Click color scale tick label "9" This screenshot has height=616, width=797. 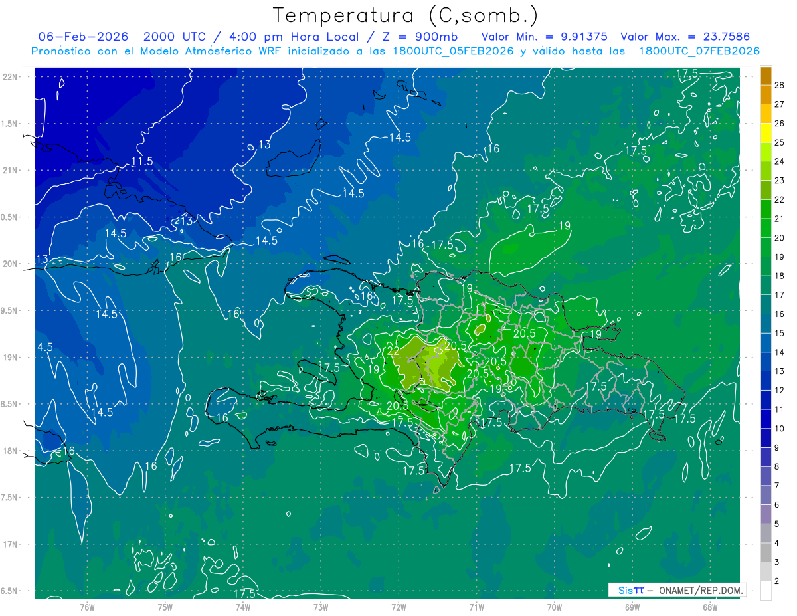click(x=777, y=448)
